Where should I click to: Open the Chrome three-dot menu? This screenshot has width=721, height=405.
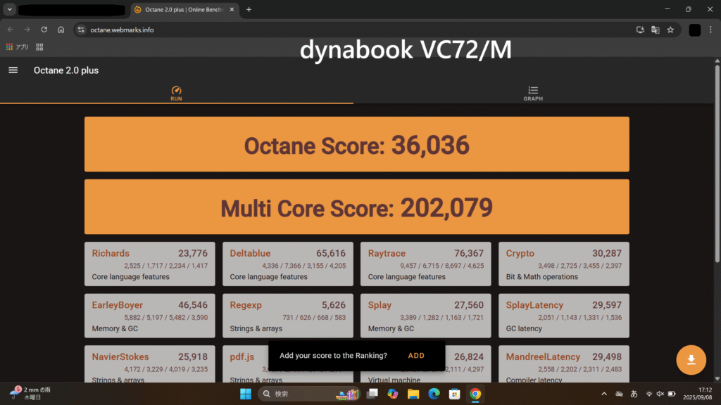[x=710, y=30]
